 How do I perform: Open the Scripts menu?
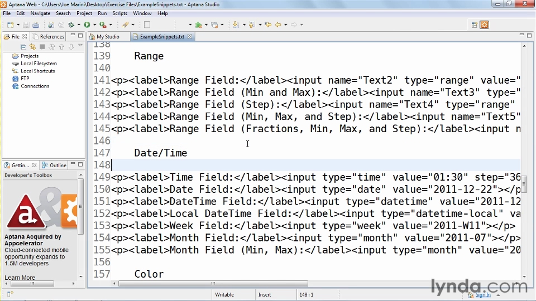(x=119, y=13)
